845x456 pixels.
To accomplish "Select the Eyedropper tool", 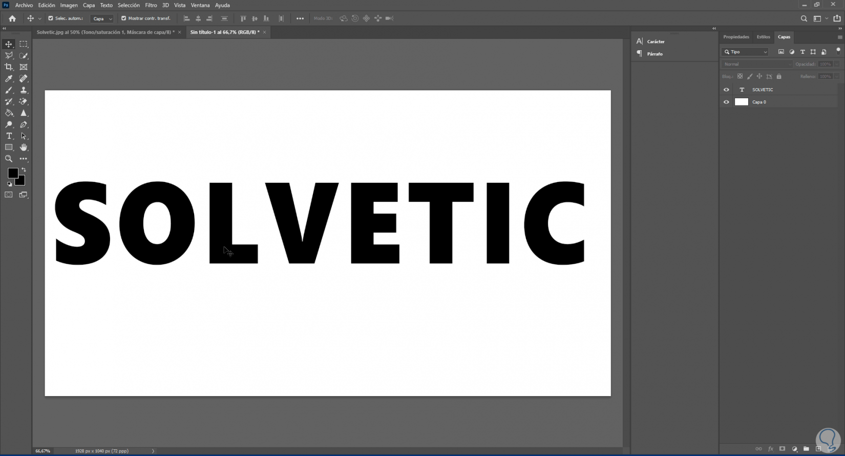I will pos(9,78).
